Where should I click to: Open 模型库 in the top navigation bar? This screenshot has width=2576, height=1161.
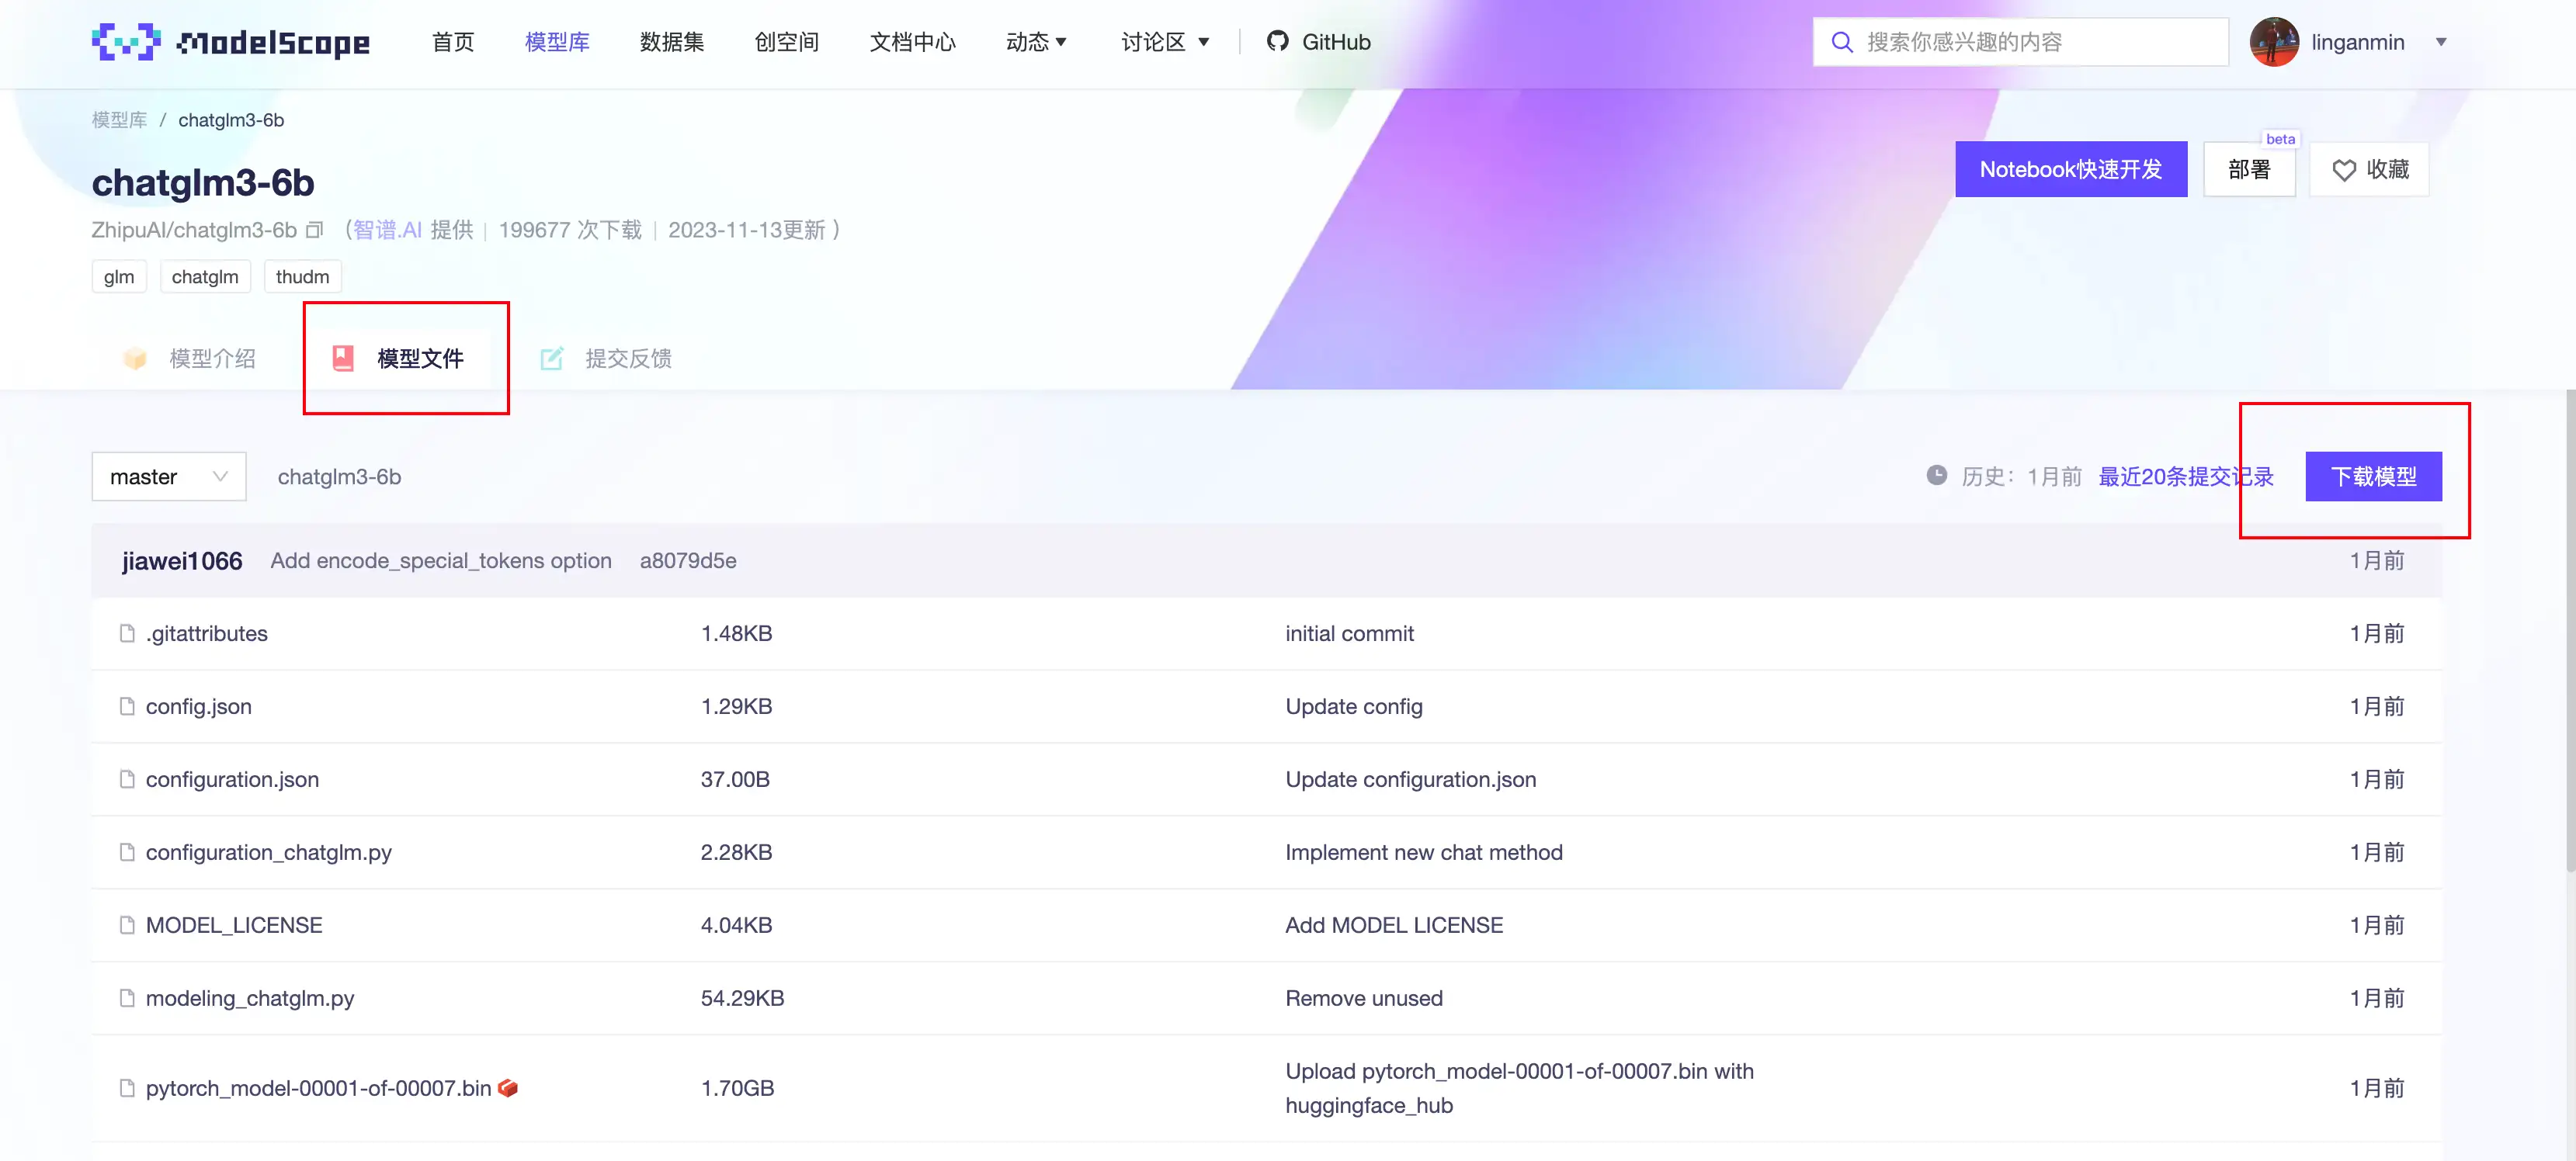(x=557, y=42)
